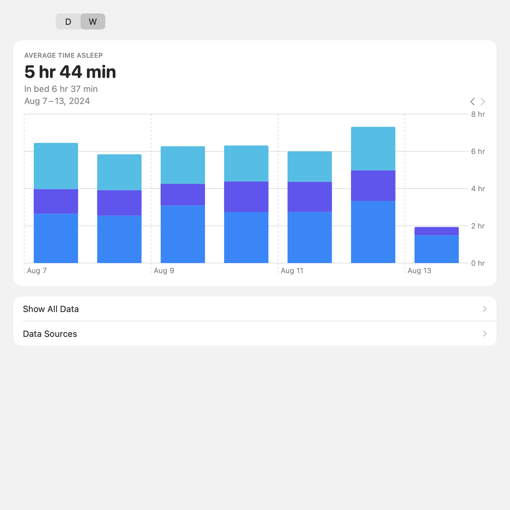Click the '2 hr' axis label
Viewport: 510px width, 510px height.
(x=478, y=226)
